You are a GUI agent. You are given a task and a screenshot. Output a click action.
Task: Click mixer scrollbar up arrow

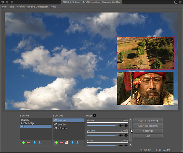(131, 120)
